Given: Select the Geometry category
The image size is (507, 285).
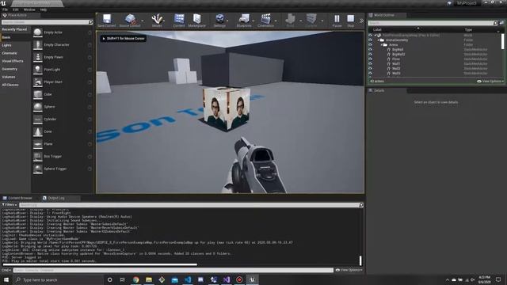Looking at the screenshot, I should pyautogui.click(x=10, y=69).
